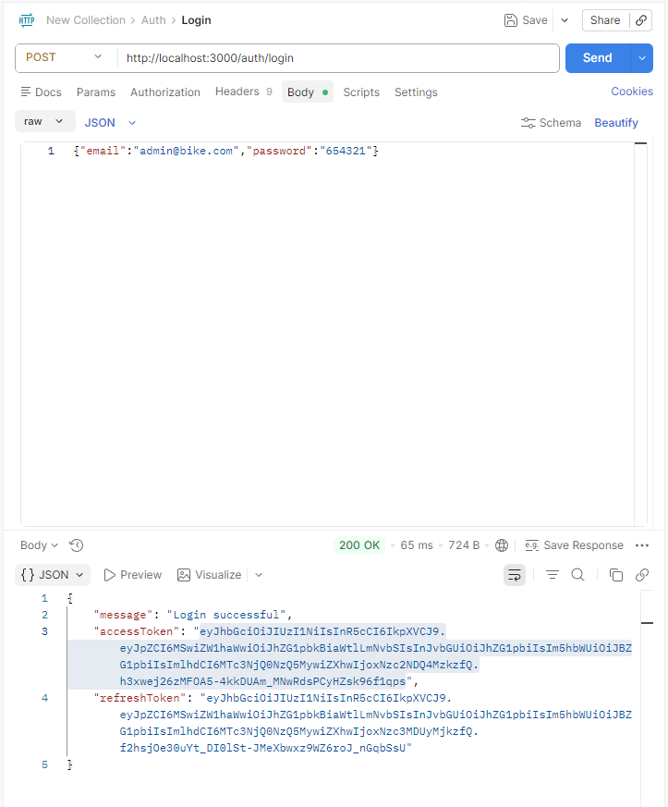
Task: Click Beautify to format the JSON body
Action: click(616, 123)
